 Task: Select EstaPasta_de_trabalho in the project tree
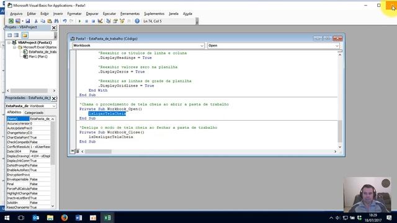[42, 52]
